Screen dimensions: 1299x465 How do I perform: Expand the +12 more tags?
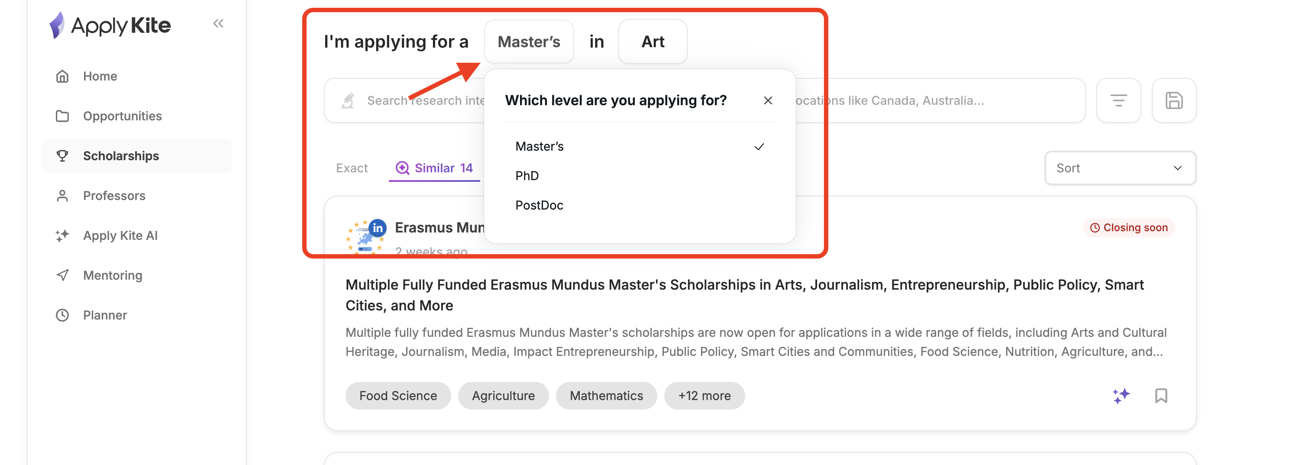(704, 395)
